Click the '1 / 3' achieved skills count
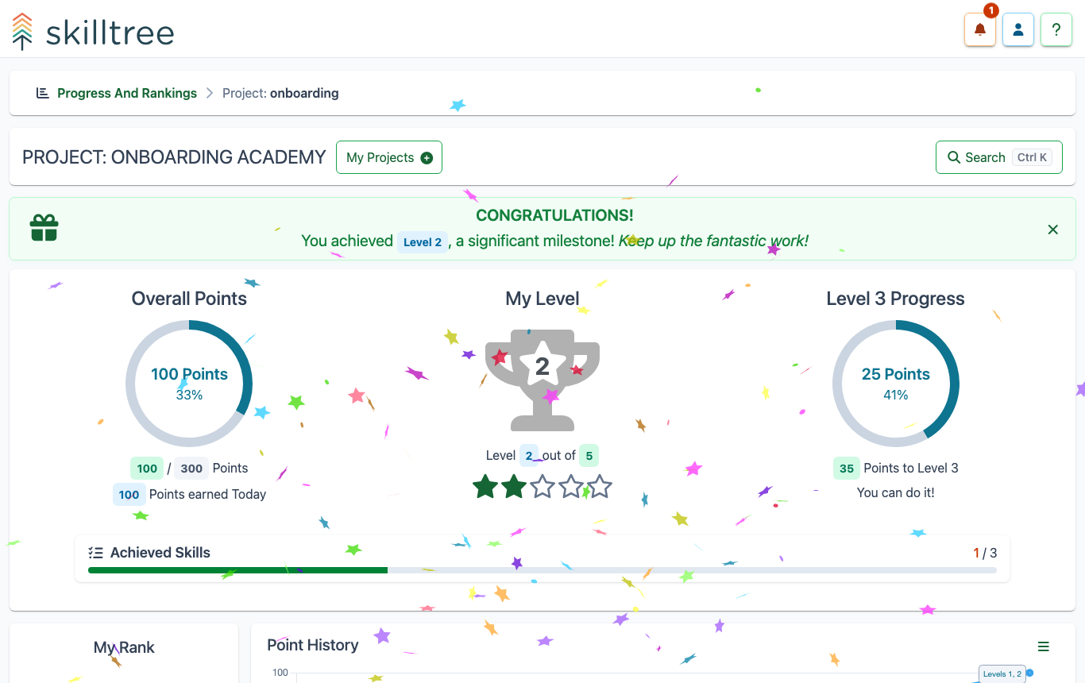This screenshot has height=683, width=1085. (985, 553)
